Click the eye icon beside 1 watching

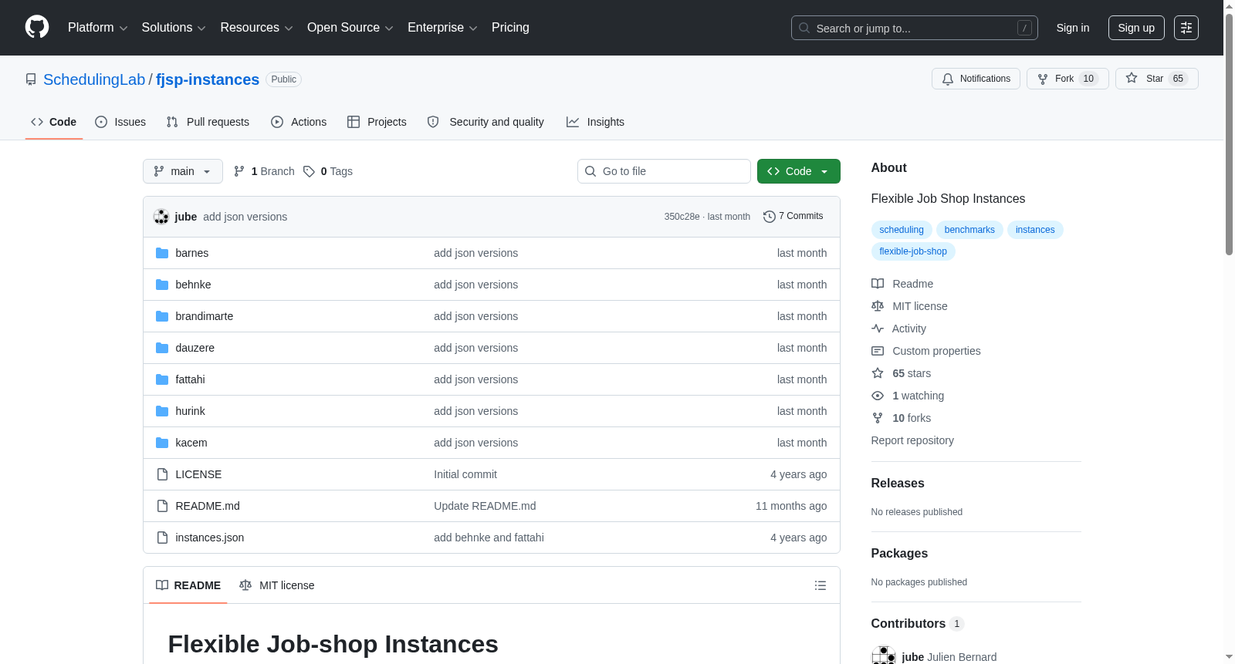point(878,396)
